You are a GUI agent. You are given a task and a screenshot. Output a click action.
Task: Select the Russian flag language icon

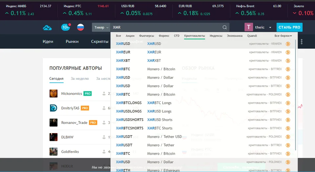(81, 27)
